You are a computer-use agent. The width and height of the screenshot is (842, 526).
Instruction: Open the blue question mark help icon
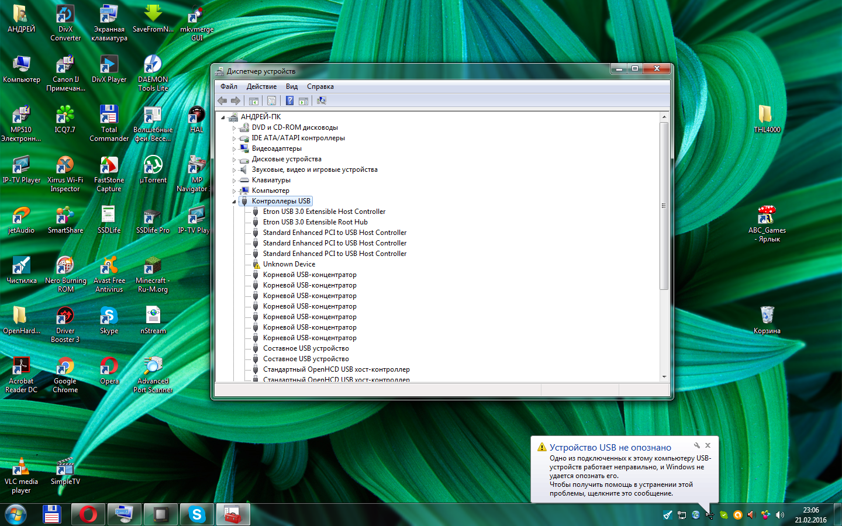[289, 101]
